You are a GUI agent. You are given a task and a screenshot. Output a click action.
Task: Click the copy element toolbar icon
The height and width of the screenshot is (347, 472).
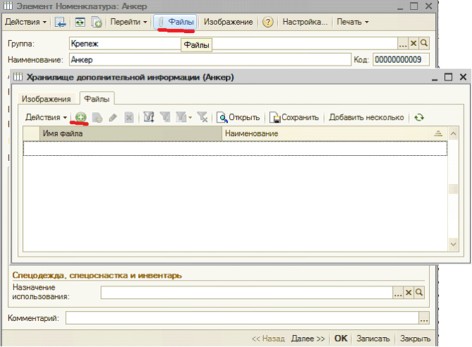(97, 22)
